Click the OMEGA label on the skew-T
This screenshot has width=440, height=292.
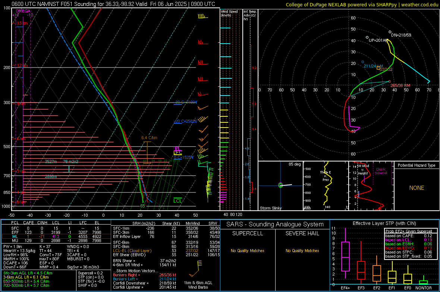point(23,11)
